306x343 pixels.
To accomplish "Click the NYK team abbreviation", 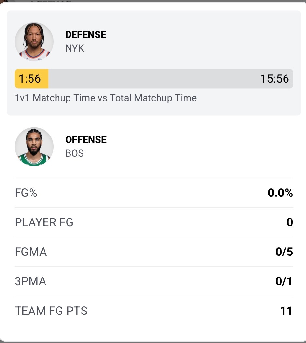I will [75, 48].
